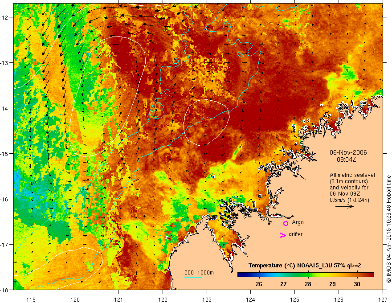
Task: Click the "and velocity for" legend text line
Action: (349, 188)
